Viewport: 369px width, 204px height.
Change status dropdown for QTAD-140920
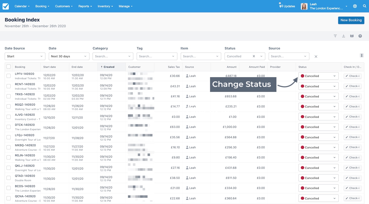pos(318,178)
